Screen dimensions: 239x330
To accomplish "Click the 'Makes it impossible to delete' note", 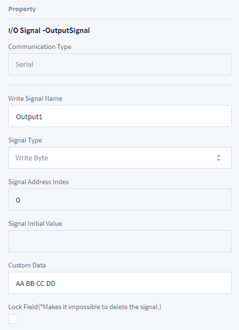I will [100, 307].
